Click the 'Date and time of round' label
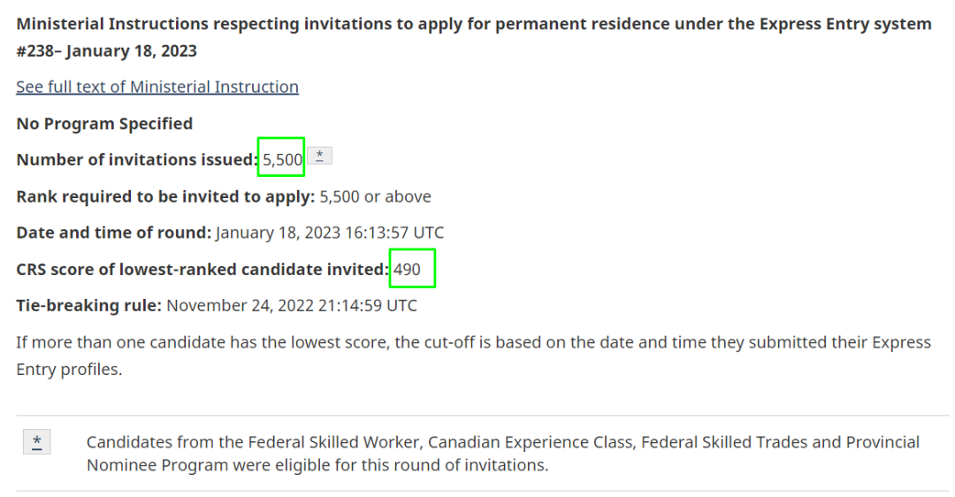 point(114,233)
